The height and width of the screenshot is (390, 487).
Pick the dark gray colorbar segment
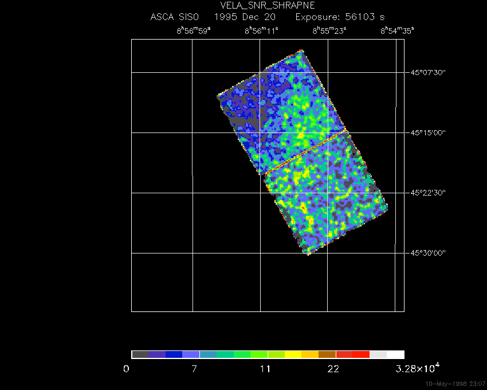[140, 354]
